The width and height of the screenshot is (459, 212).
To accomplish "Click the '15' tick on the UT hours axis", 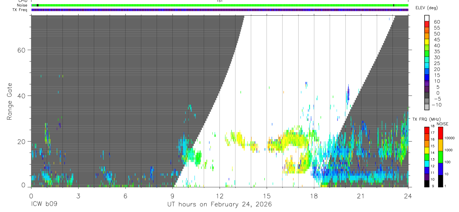I will pos(267,196).
